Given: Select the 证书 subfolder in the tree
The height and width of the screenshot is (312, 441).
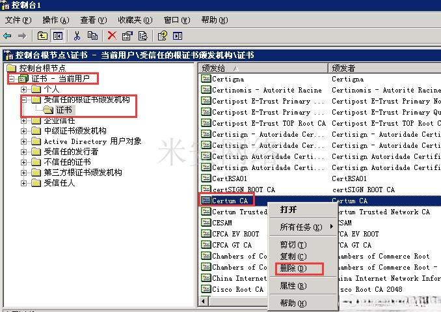Looking at the screenshot, I should click(x=64, y=110).
